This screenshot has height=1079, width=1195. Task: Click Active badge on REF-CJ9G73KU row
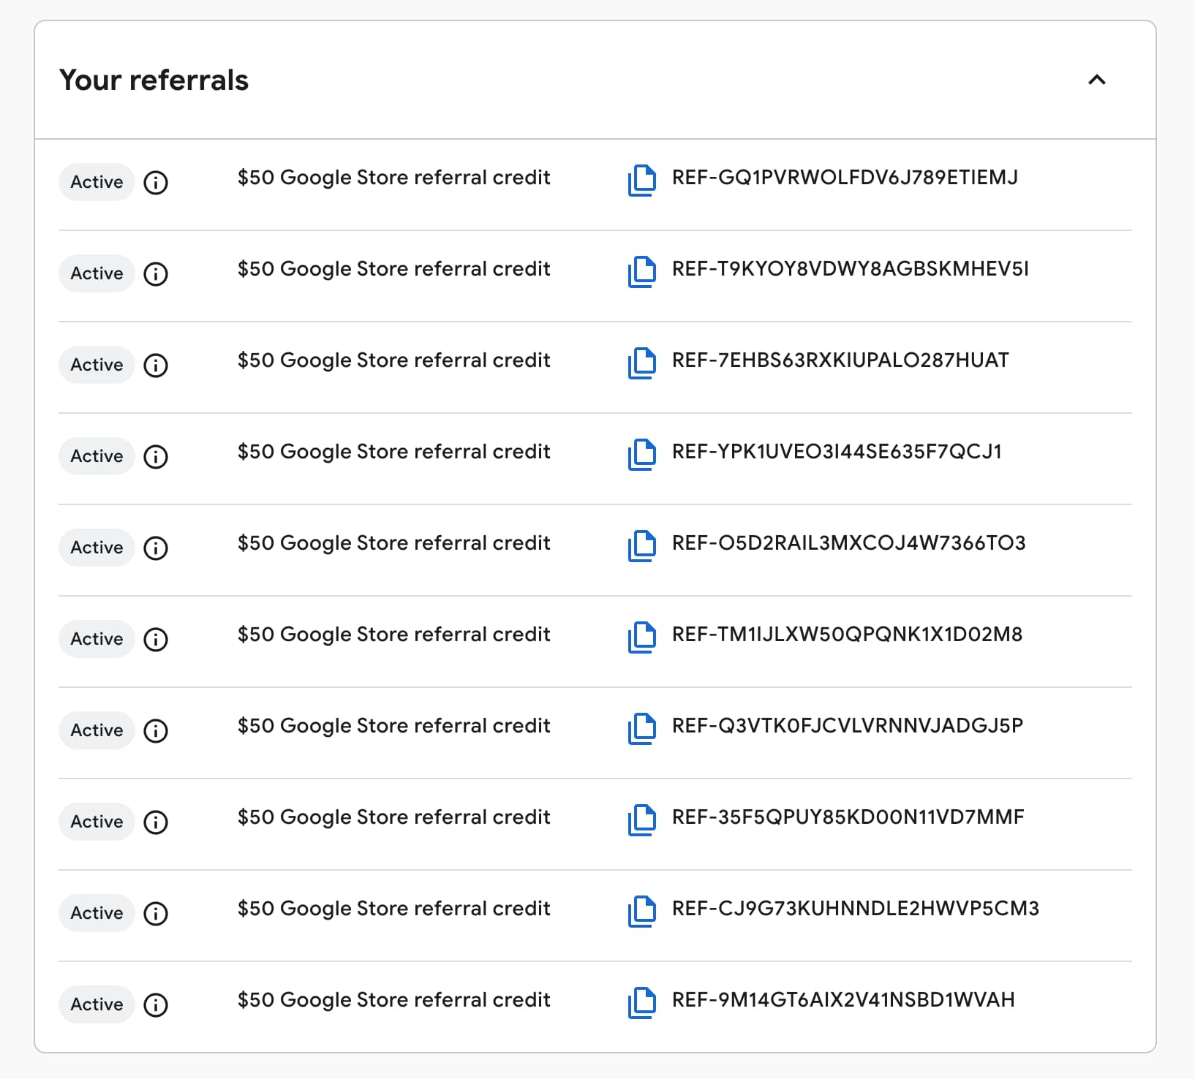[97, 913]
